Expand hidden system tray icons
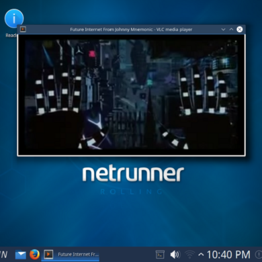Viewport: 262px width, 262px height. click(x=201, y=255)
